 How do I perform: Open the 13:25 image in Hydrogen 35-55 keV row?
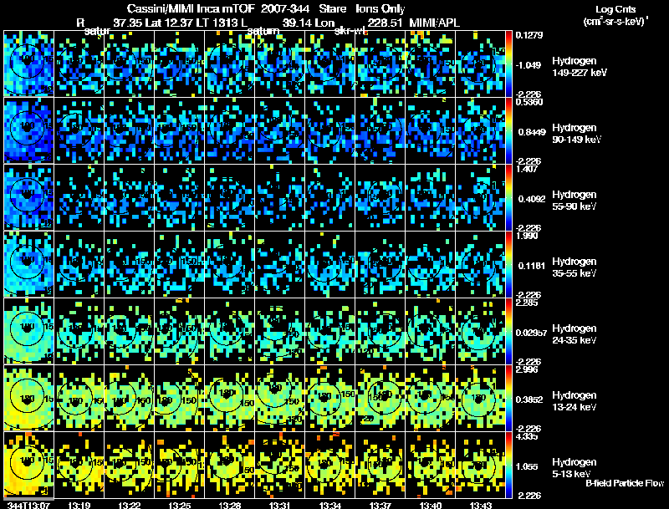point(179,264)
